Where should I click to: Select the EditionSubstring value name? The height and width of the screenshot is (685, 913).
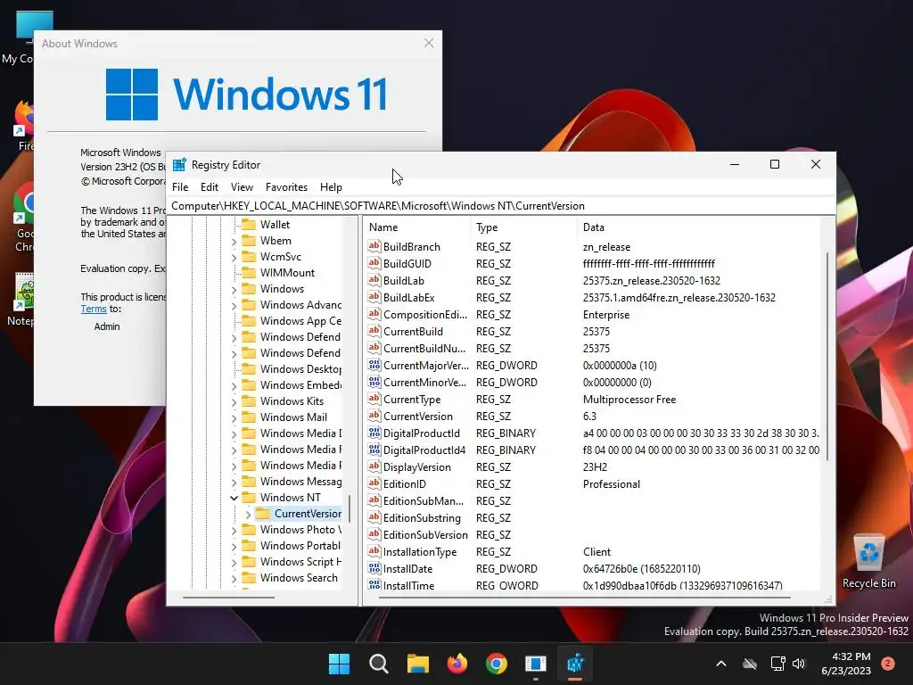pyautogui.click(x=422, y=518)
